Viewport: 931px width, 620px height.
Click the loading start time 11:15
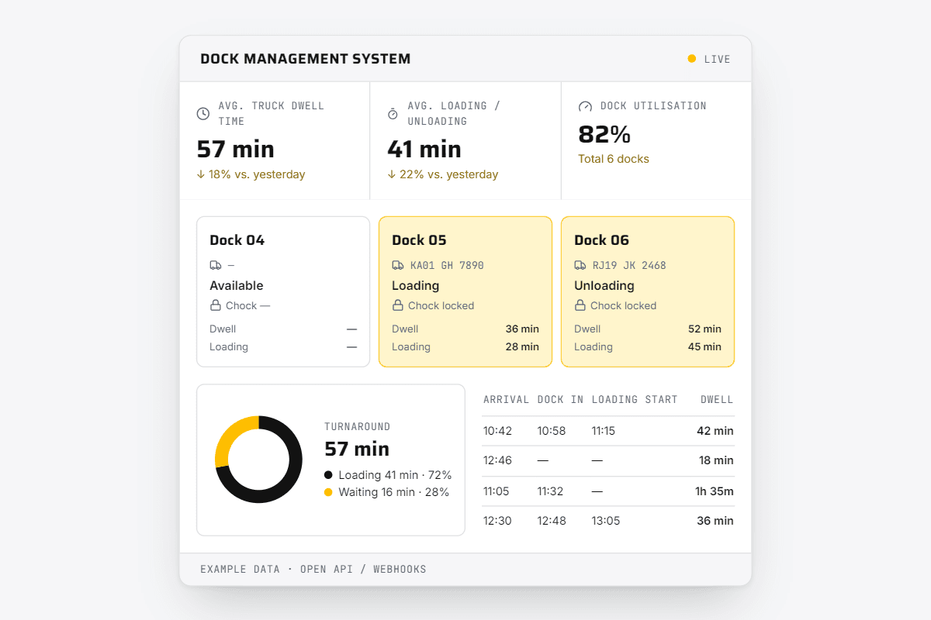604,431
